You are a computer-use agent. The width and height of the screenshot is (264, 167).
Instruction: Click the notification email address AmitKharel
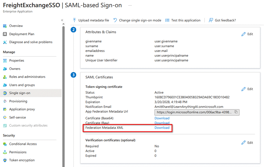point(189,107)
